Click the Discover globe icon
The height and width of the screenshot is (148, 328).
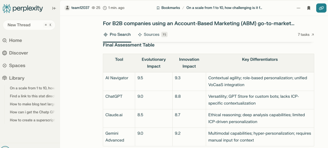tap(4, 53)
